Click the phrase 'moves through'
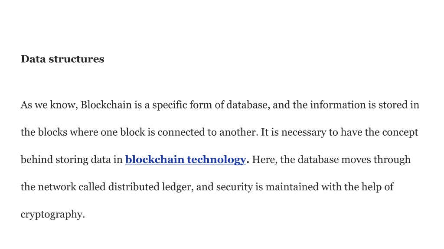 click(x=376, y=160)
